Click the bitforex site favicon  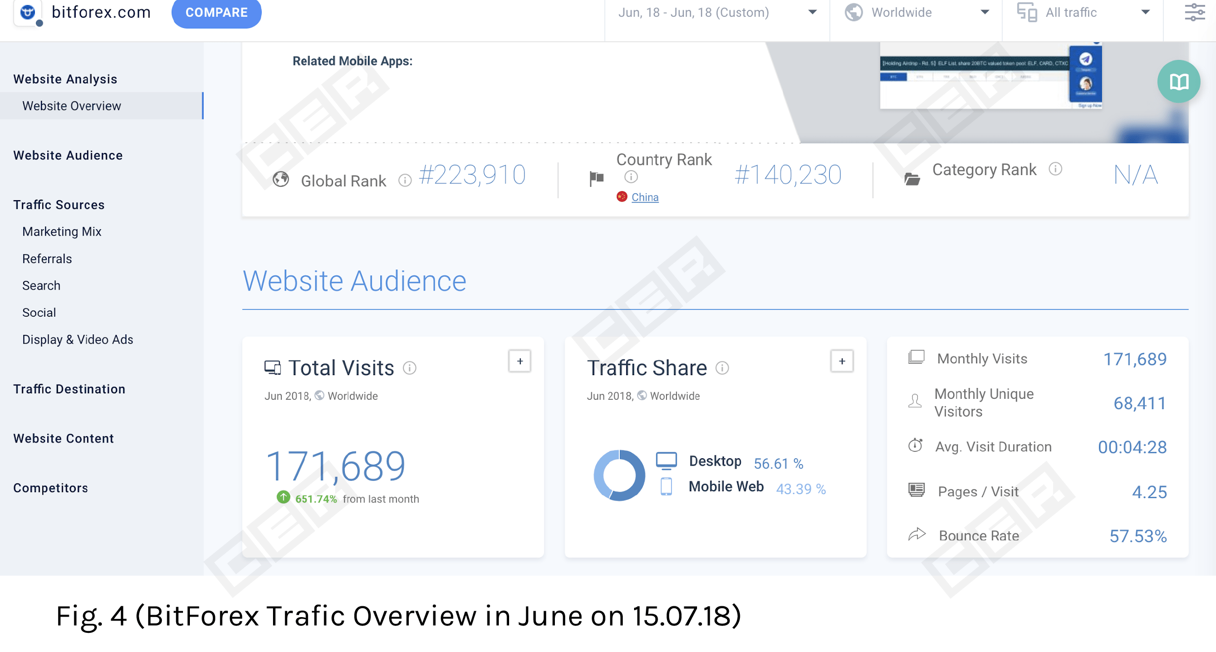click(28, 12)
